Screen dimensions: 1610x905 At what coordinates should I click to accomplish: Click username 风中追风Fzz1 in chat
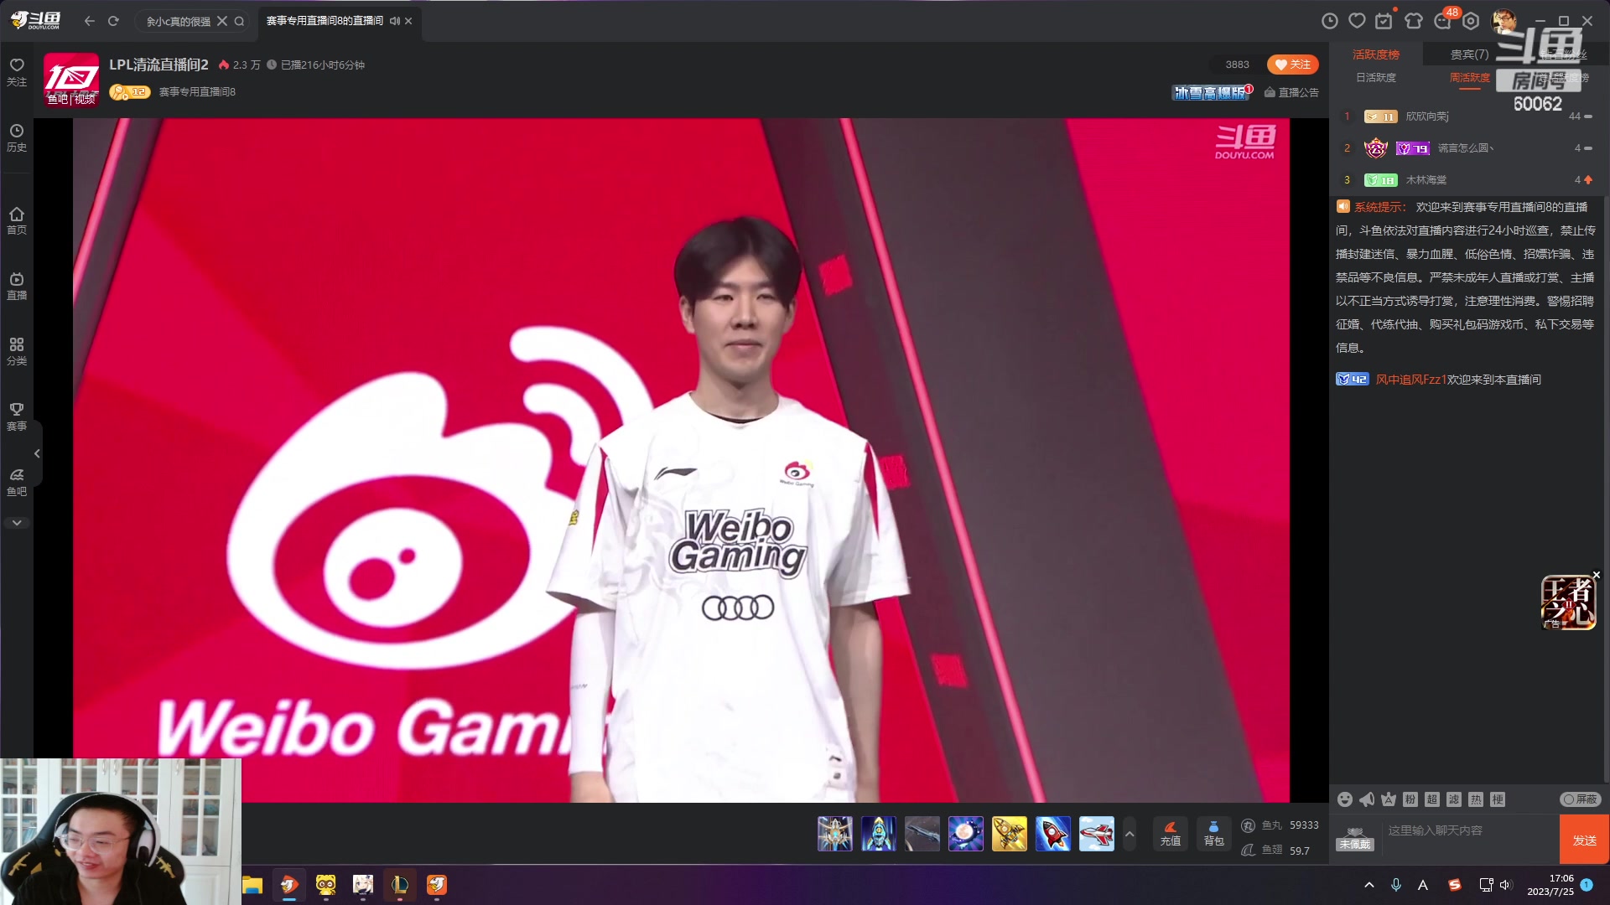(1410, 380)
